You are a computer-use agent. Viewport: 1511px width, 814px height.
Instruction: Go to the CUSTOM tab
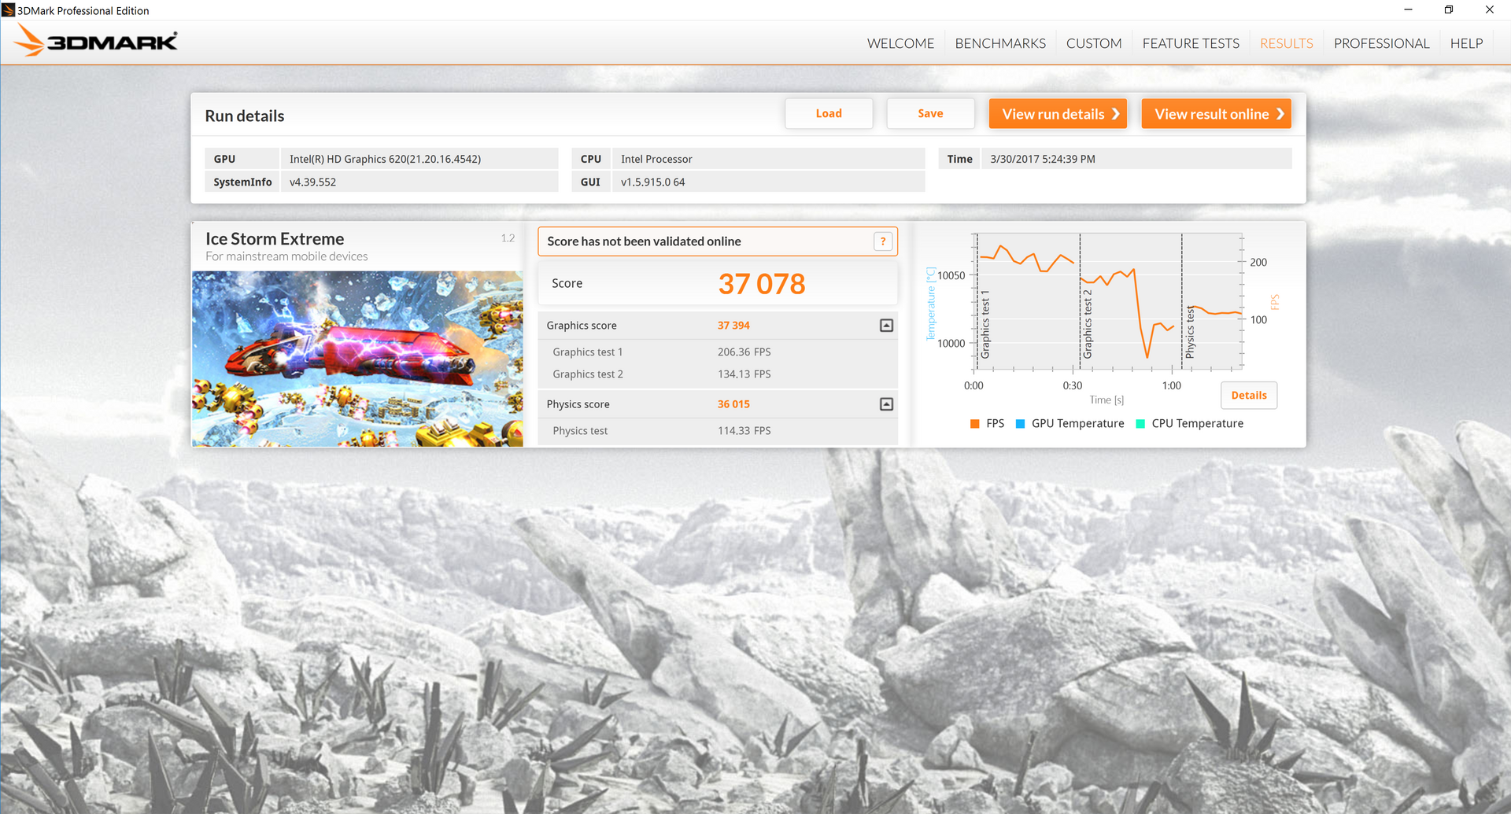[x=1094, y=43]
